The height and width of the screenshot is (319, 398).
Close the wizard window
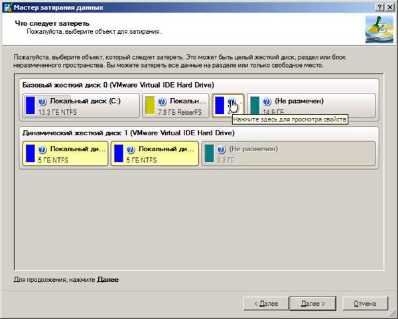pyautogui.click(x=390, y=7)
